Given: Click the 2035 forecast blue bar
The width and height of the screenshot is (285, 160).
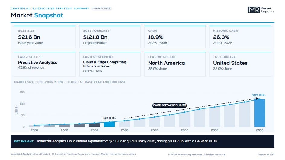Looking at the screenshot, I should (260, 113).
